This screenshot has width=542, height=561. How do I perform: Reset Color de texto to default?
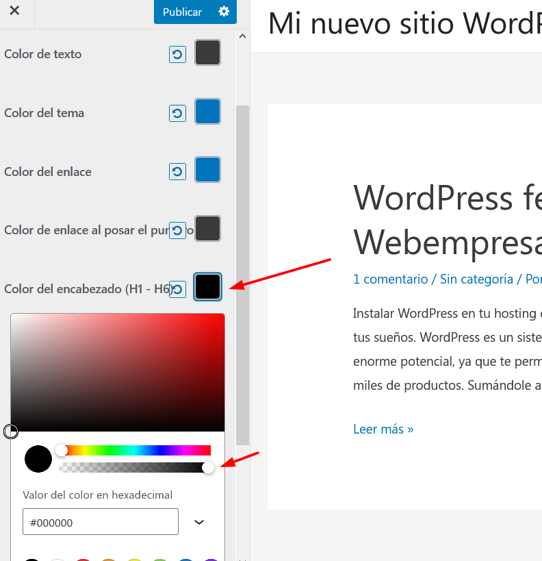(177, 55)
